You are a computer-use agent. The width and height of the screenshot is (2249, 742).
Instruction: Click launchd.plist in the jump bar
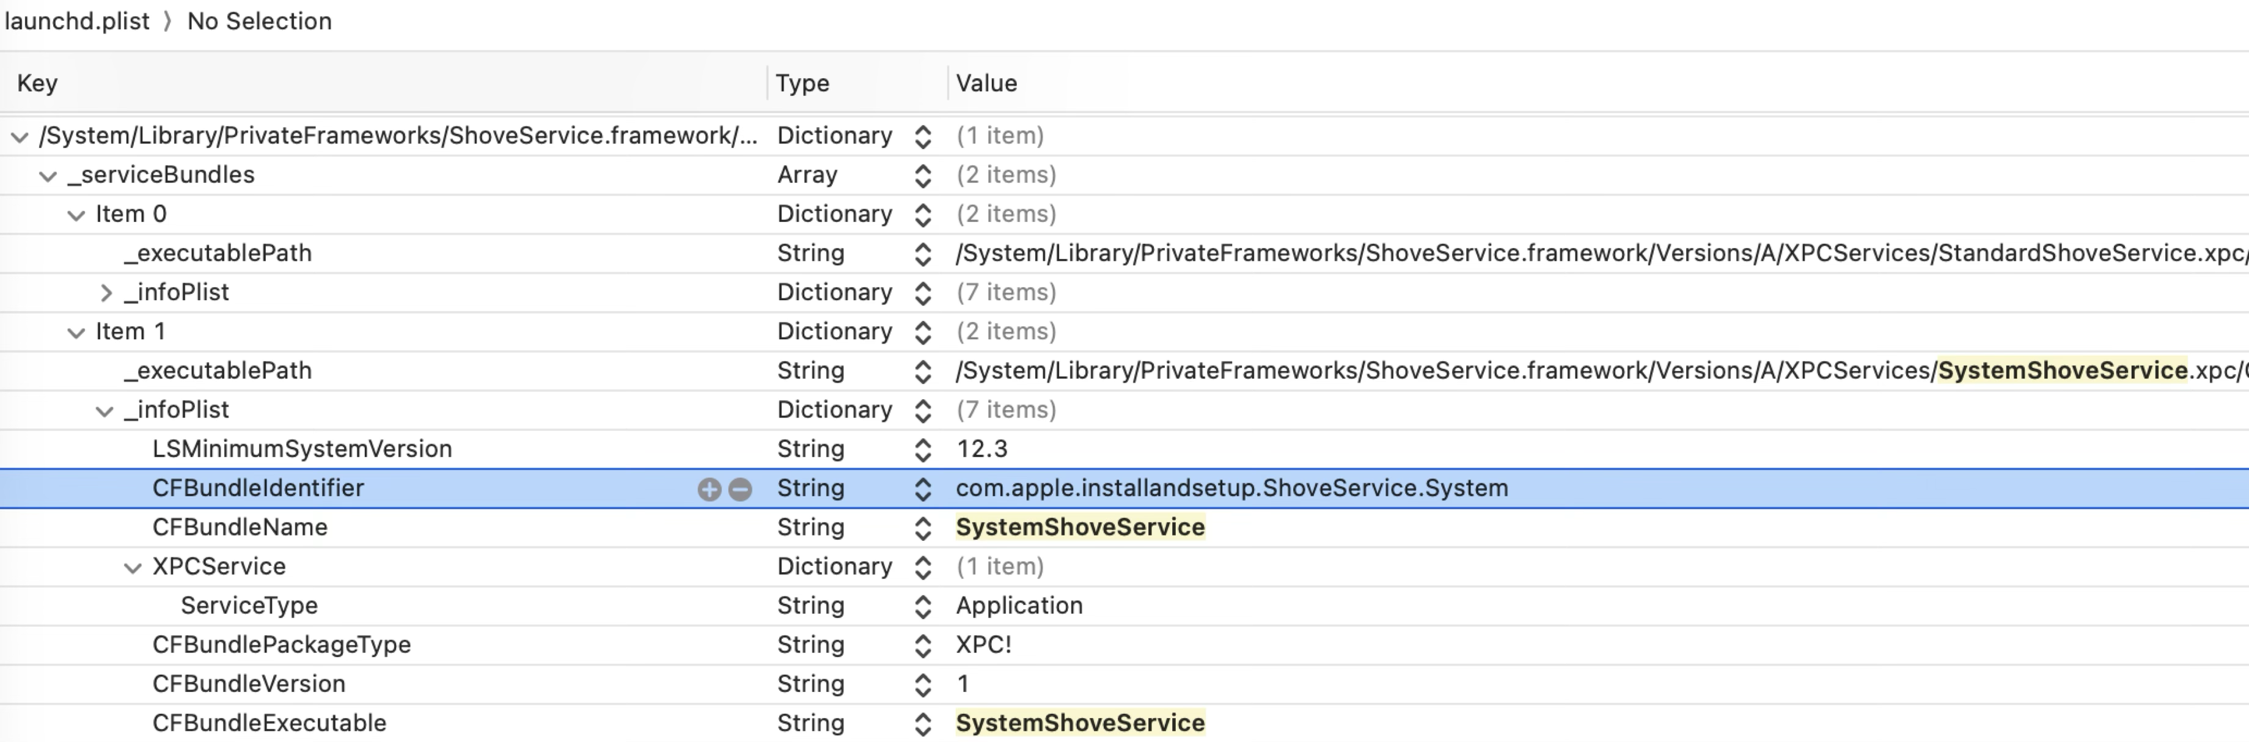point(77,21)
